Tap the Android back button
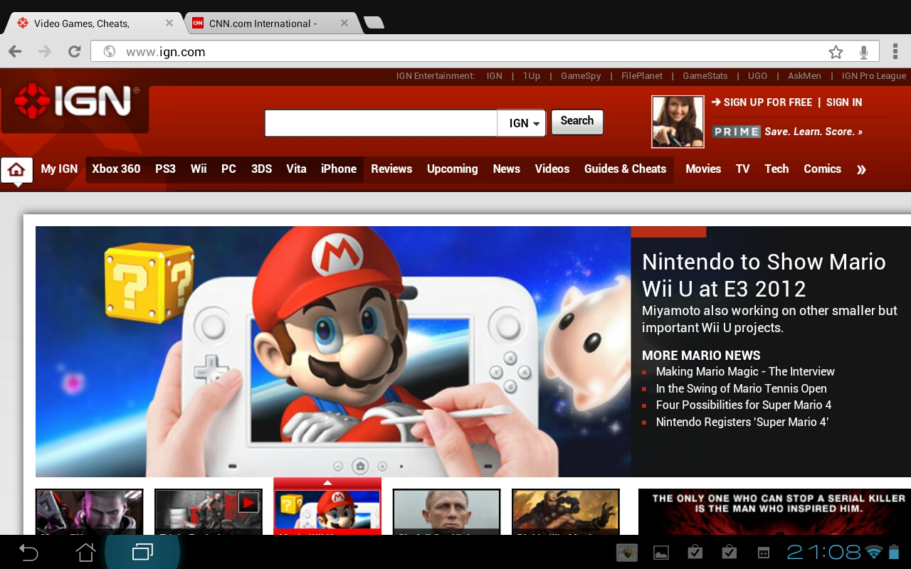The width and height of the screenshot is (911, 569). (x=28, y=552)
